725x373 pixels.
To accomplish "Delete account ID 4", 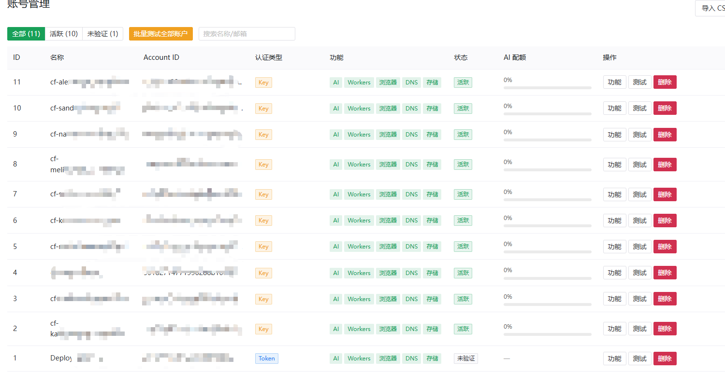I will [665, 273].
